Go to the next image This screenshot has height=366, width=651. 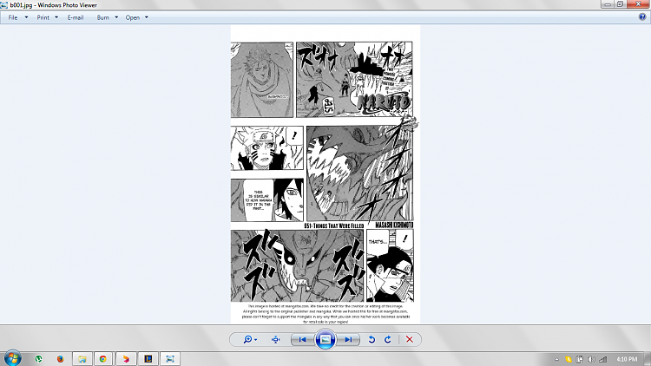point(348,339)
